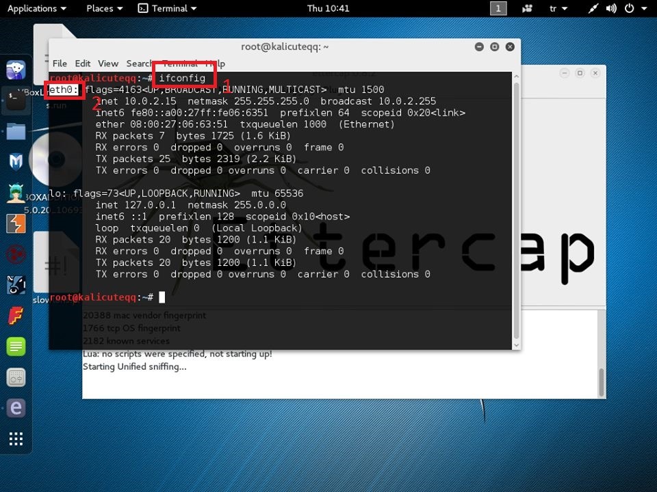
Task: Close the root@kalicuteqq terminal window
Action: click(x=510, y=47)
